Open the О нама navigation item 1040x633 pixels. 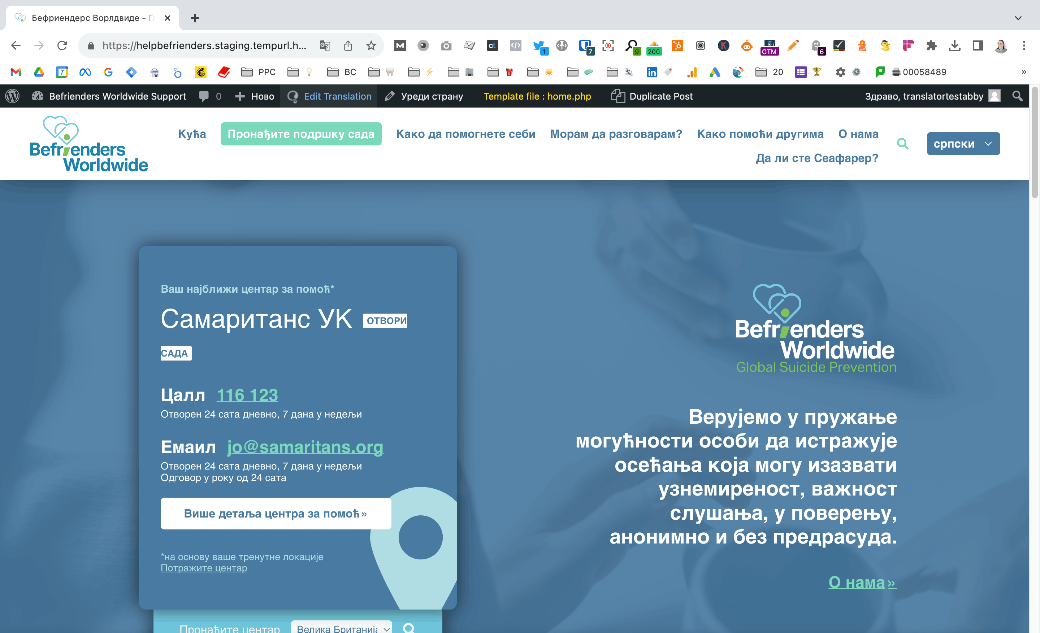(858, 134)
